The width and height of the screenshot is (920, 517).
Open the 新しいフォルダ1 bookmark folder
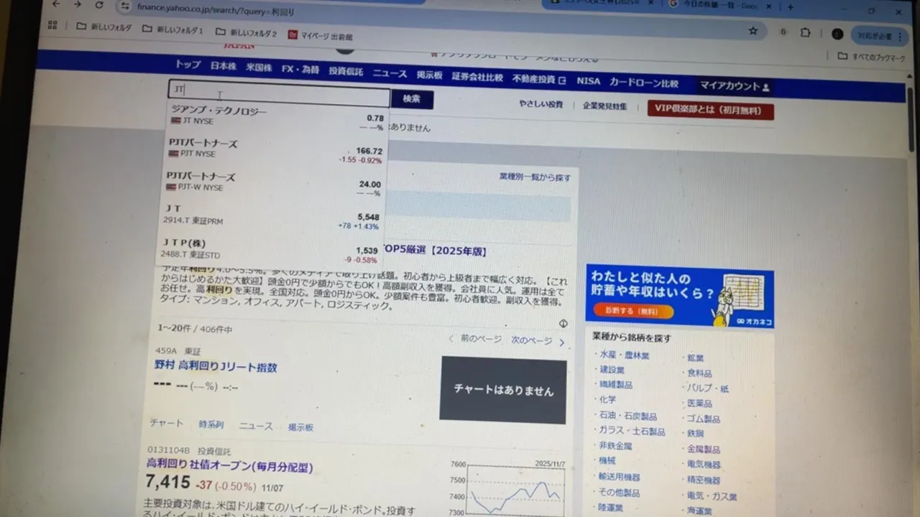point(172,30)
